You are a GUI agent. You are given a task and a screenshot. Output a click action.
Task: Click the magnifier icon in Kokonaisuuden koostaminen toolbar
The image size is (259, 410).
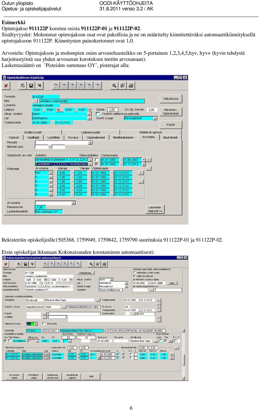click(91, 264)
